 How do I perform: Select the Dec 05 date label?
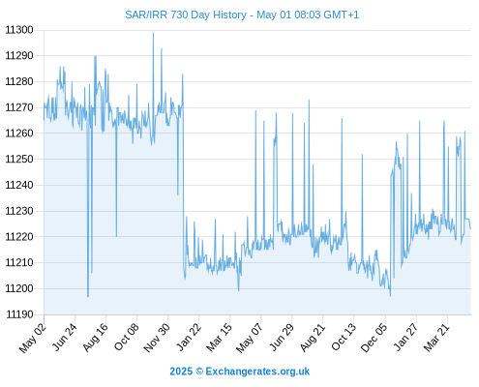tap(374, 338)
